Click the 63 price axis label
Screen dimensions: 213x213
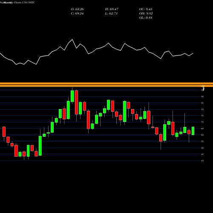point(202,135)
